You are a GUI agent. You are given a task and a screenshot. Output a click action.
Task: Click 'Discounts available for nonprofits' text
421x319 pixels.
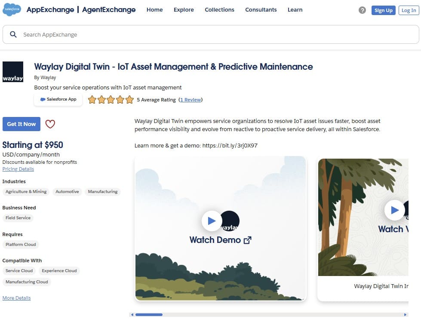point(40,162)
